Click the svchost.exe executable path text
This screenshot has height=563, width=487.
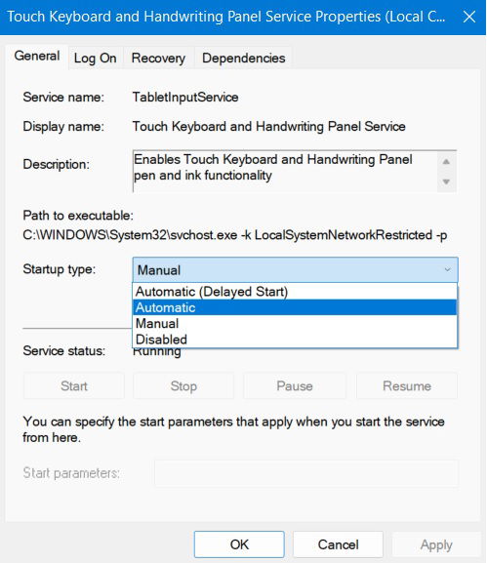pyautogui.click(x=235, y=235)
